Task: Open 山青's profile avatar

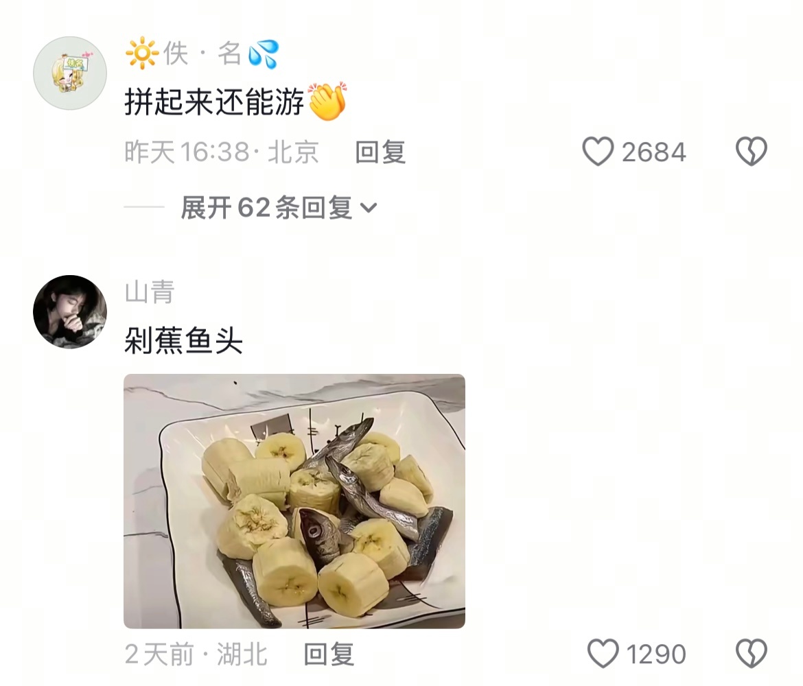Action: click(70, 312)
